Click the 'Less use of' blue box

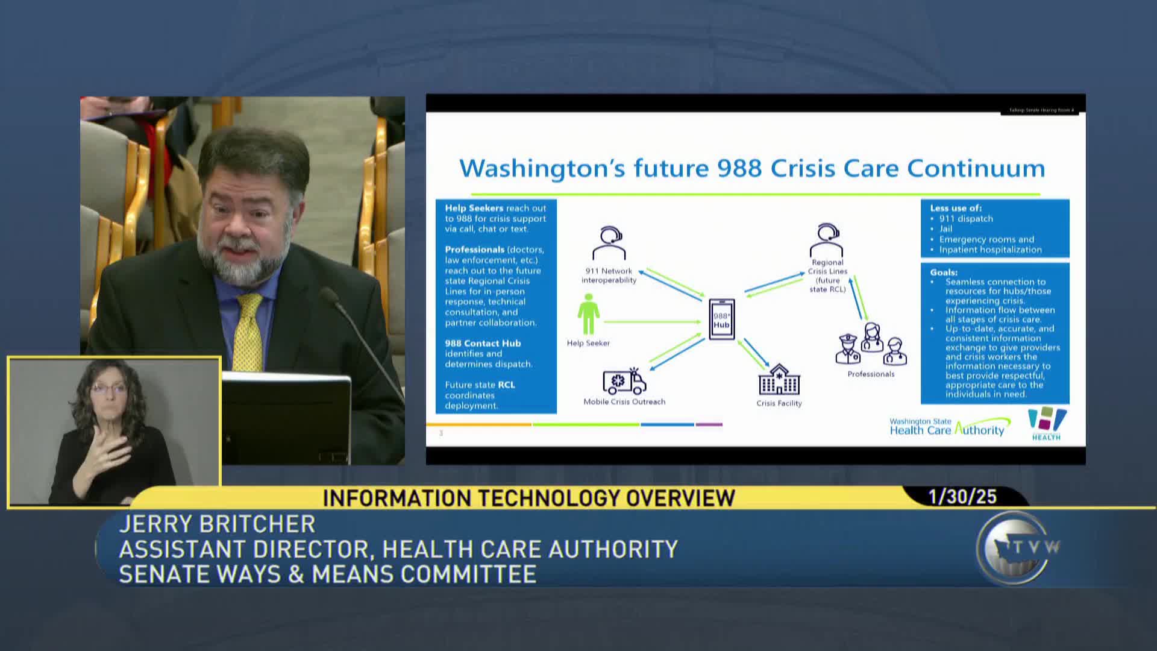point(994,228)
